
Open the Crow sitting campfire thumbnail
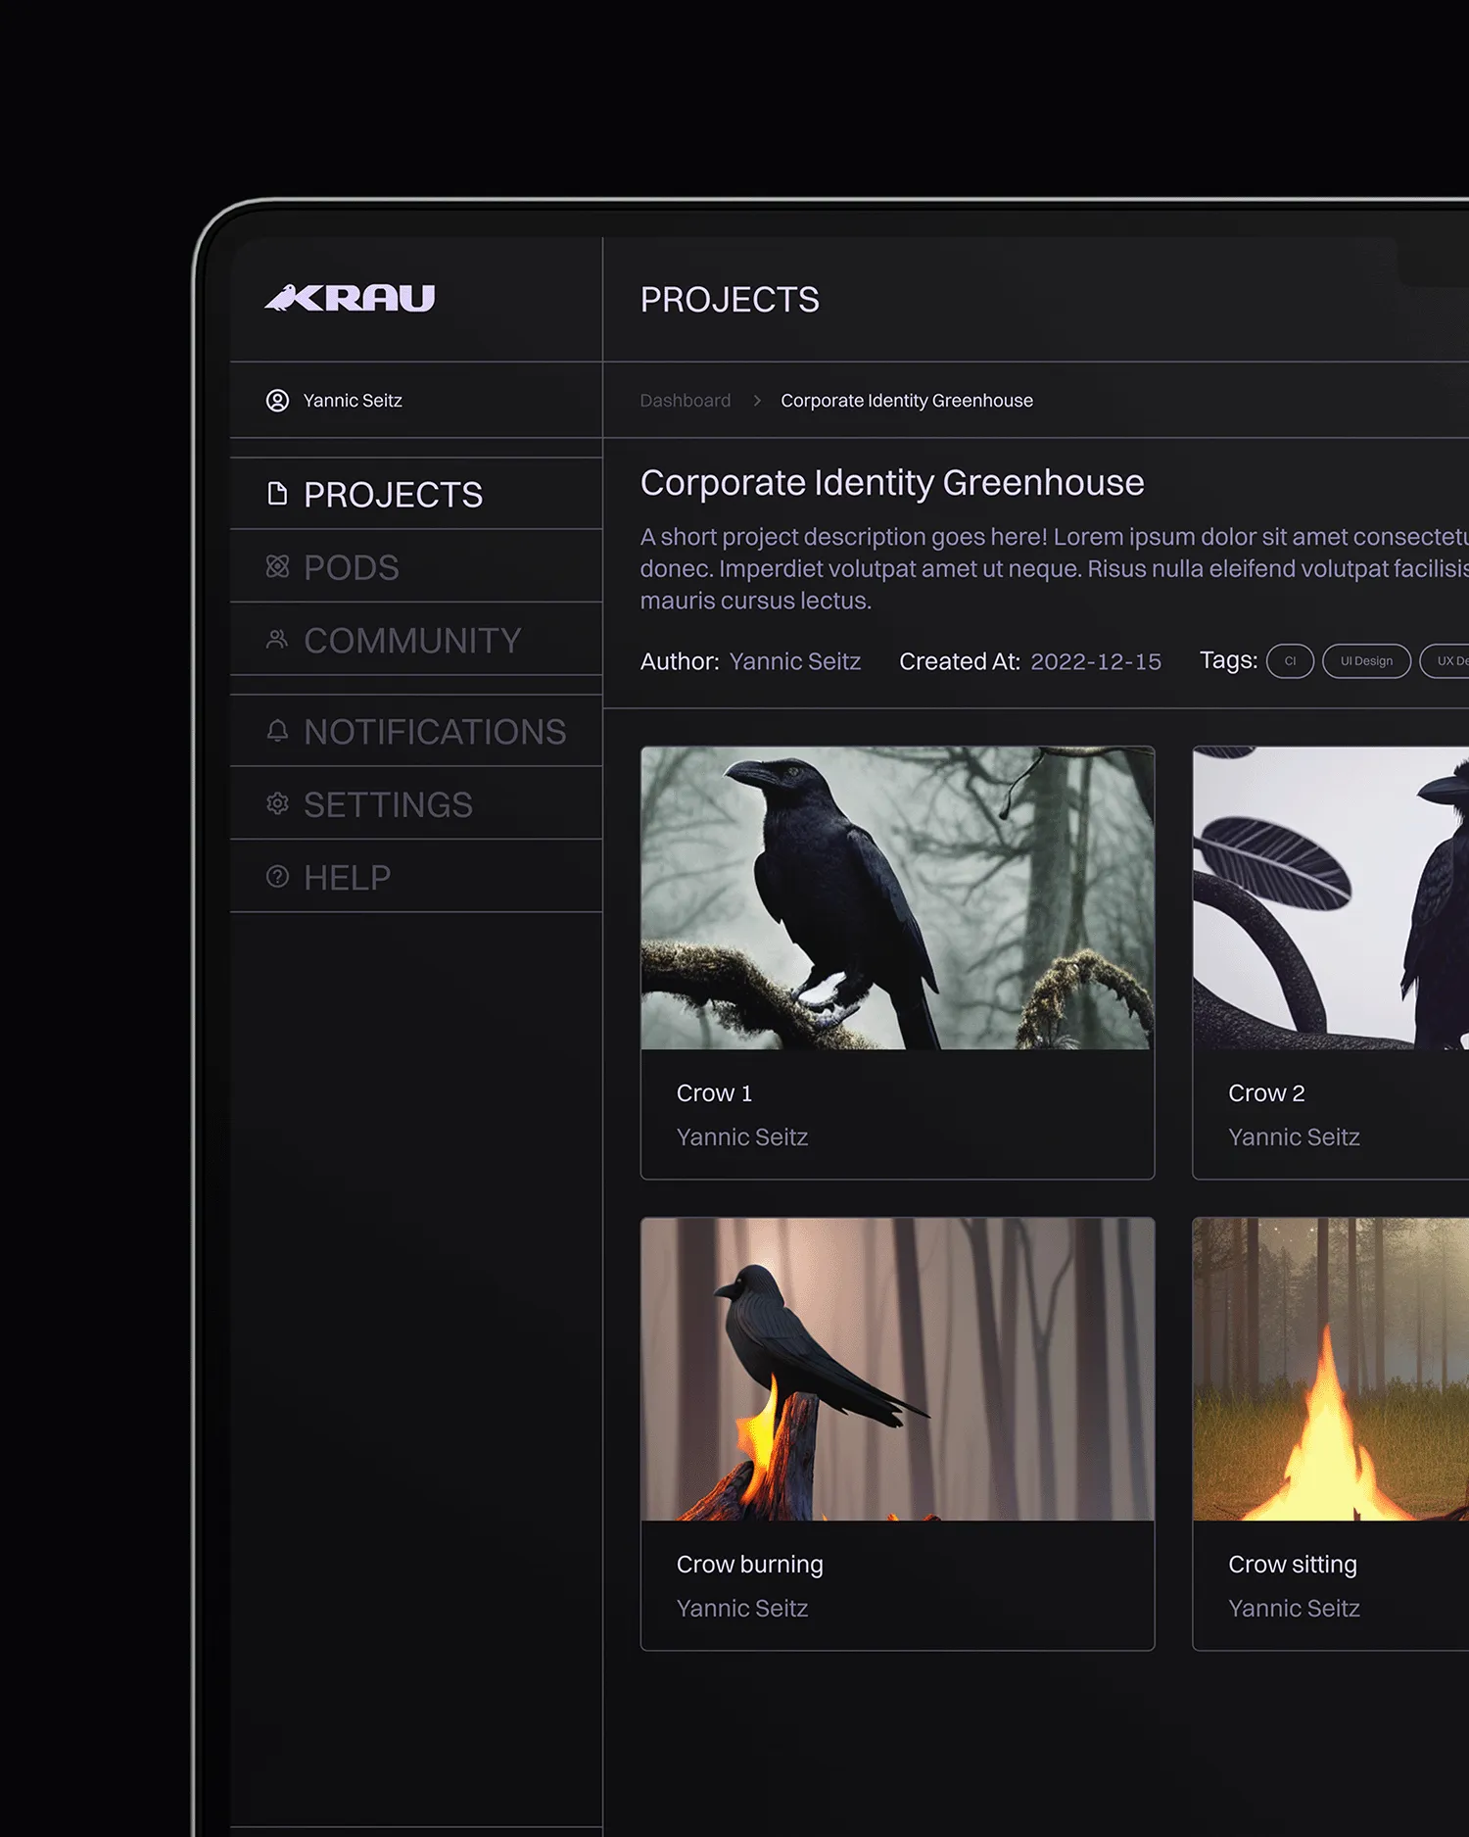1330,1369
